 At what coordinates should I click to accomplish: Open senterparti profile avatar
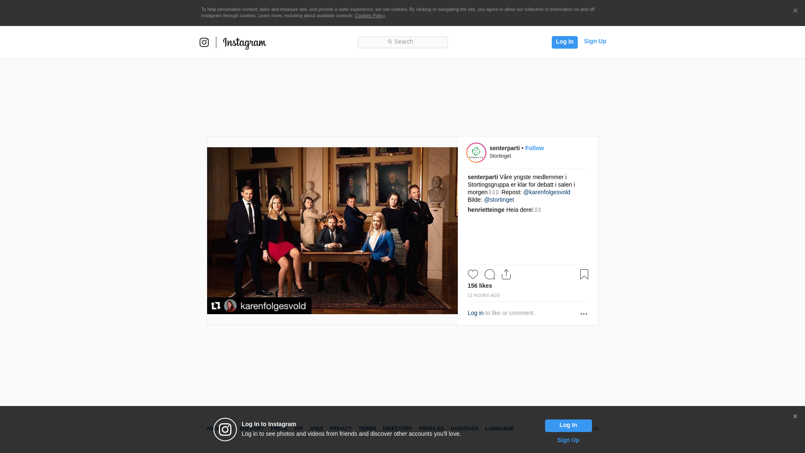(476, 153)
